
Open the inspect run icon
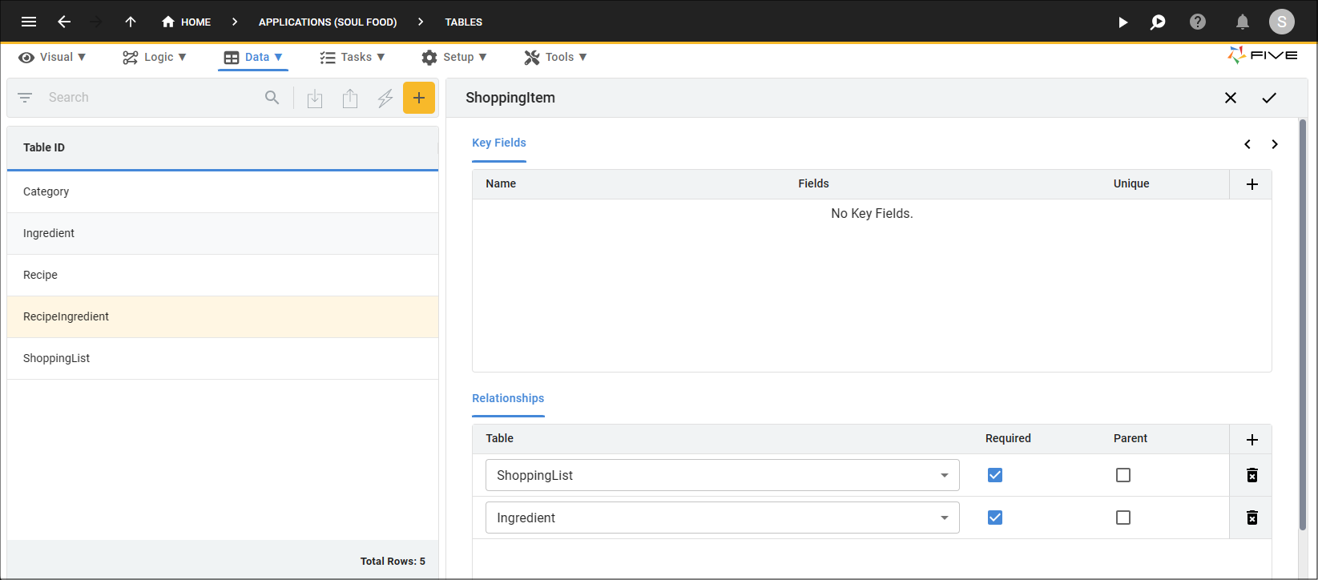pos(1158,22)
